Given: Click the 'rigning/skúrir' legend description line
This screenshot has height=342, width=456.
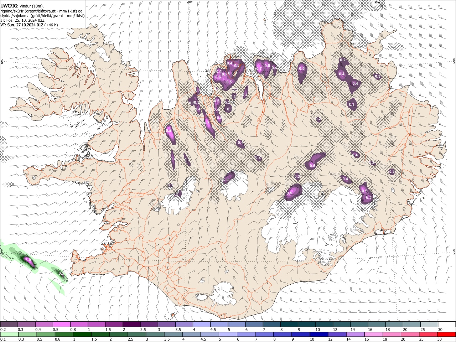Looking at the screenshot, I should (42, 11).
